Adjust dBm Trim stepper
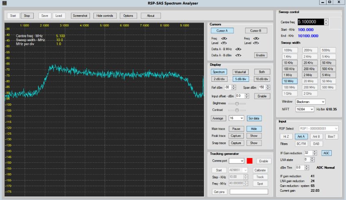Viewport: 346px width, 200px height. click(307, 167)
